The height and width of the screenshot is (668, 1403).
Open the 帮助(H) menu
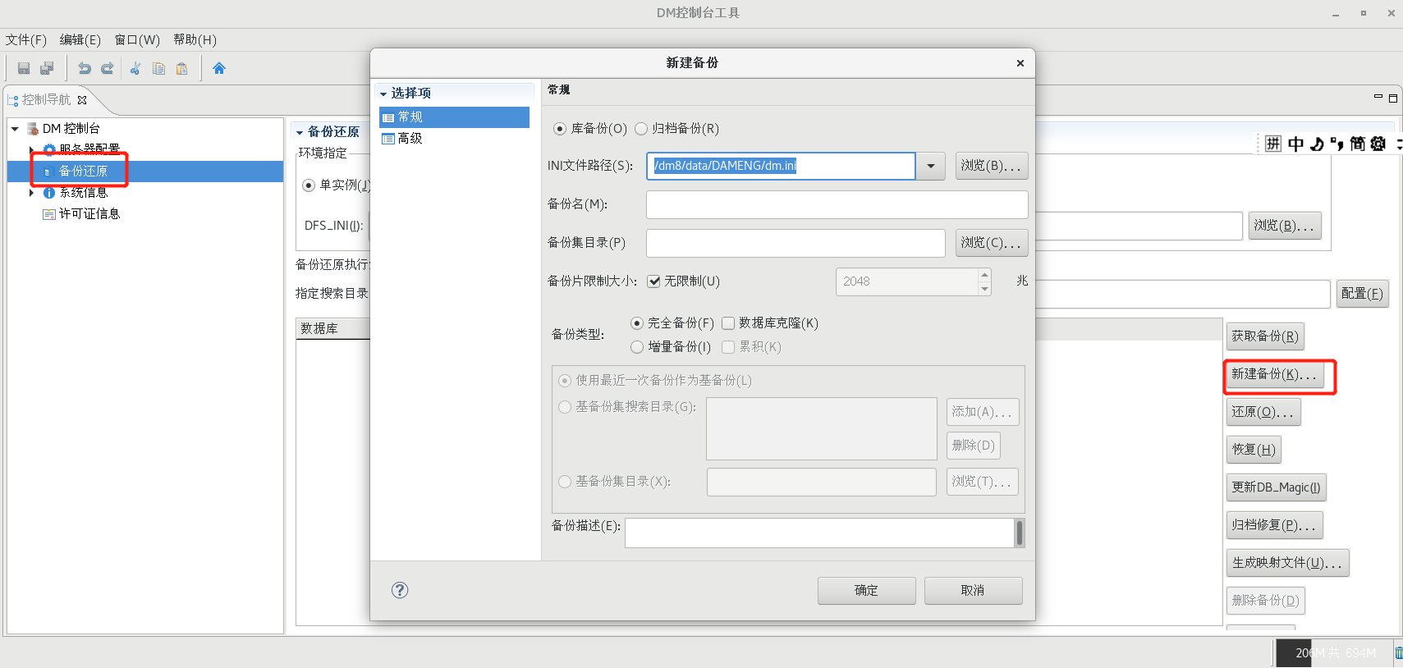pyautogui.click(x=195, y=39)
